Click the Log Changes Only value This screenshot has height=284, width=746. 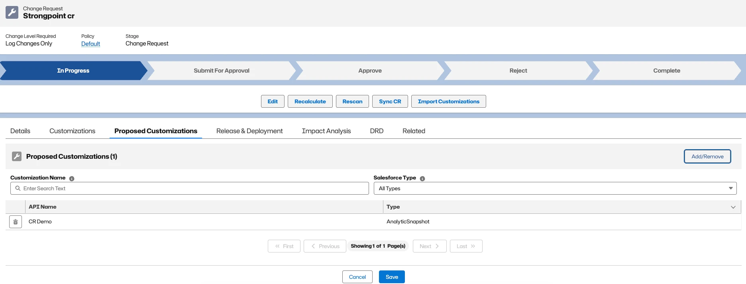(29, 43)
